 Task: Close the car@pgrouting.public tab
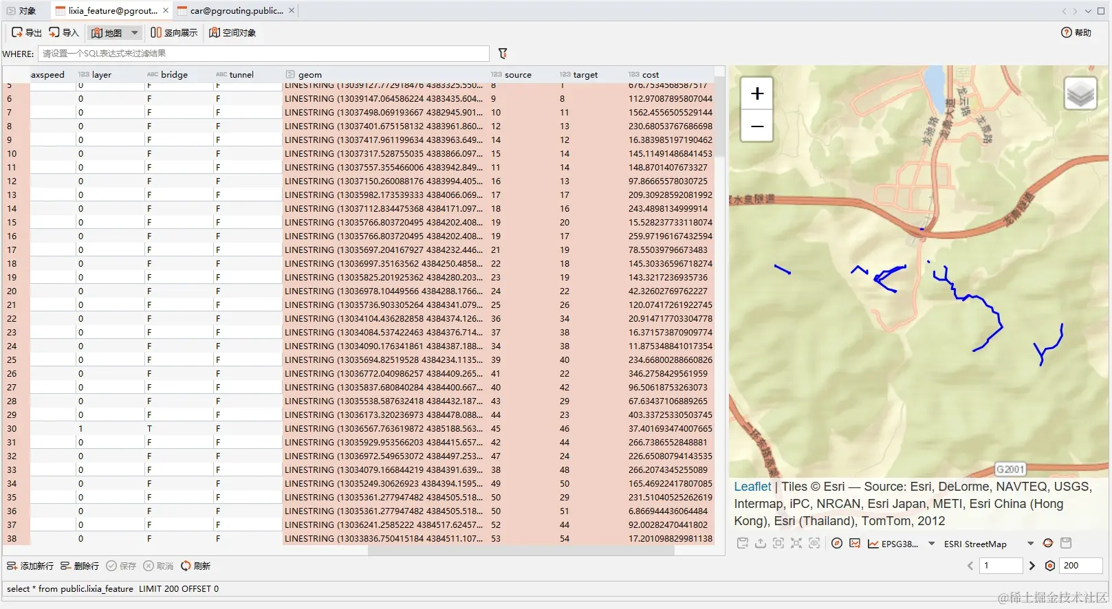coord(292,10)
